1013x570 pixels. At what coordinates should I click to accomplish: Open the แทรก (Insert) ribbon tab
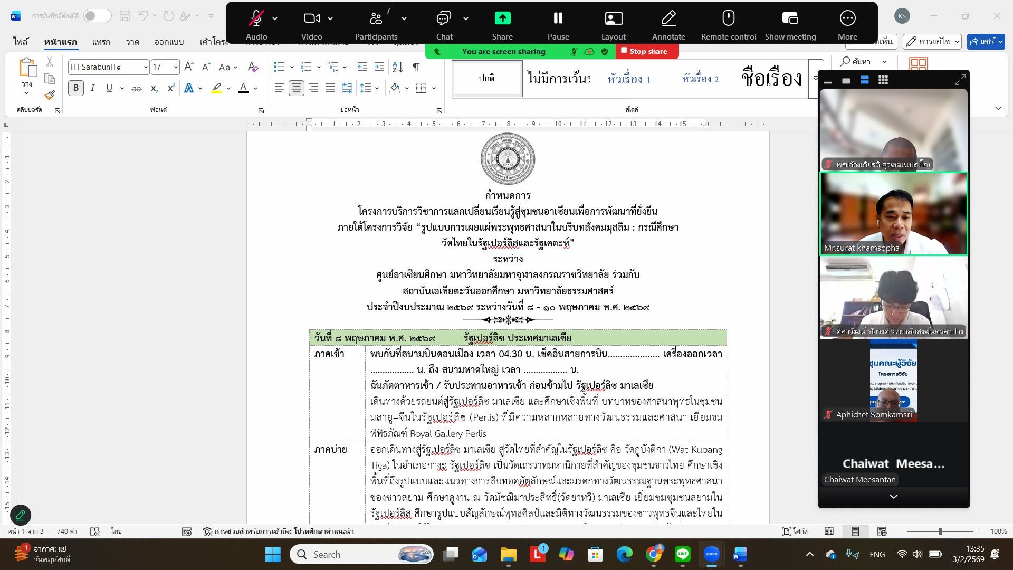[101, 42]
